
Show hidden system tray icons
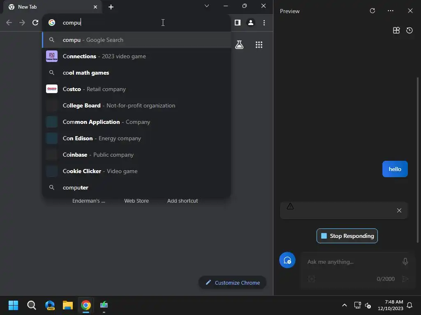[344, 305]
